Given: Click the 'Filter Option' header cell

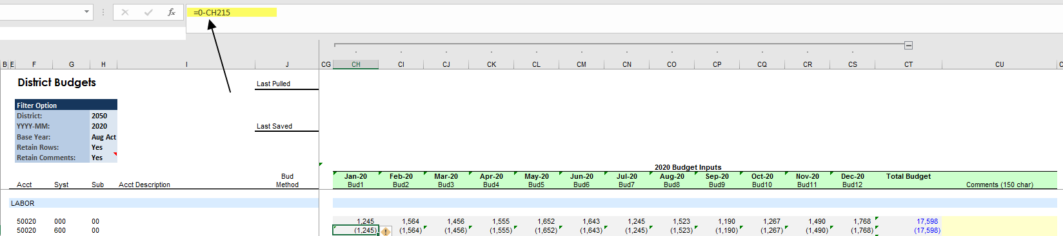Looking at the screenshot, I should [x=66, y=105].
